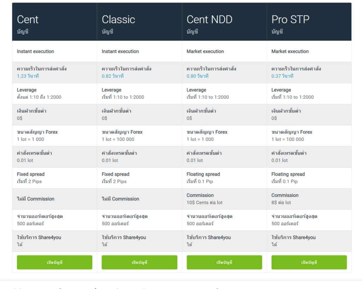This screenshot has height=289, width=362.
Task: Click the open account button under Classic
Action: coord(139,262)
